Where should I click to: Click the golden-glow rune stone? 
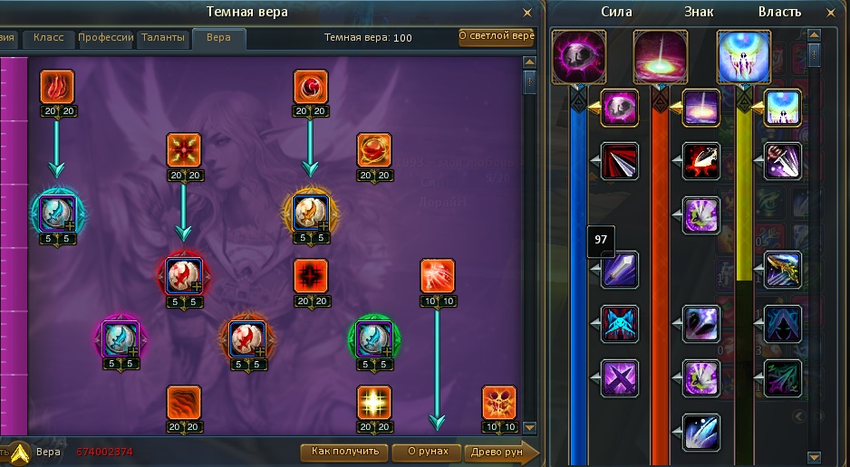[x=311, y=214]
